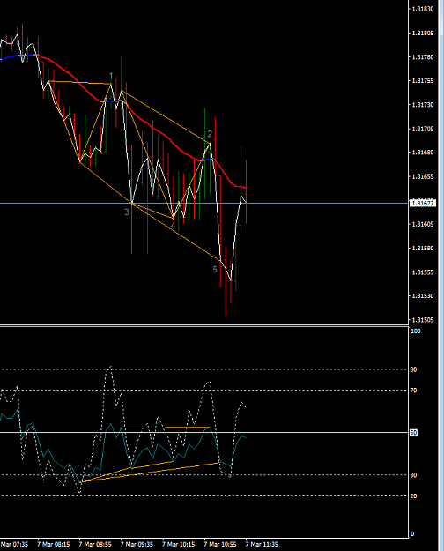The width and height of the screenshot is (444, 551).
Task: Click the 7 Mar 11:35 time label
Action: point(262,544)
